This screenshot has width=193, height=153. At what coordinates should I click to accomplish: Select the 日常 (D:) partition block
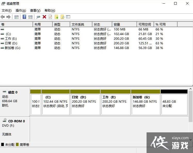click(85, 102)
